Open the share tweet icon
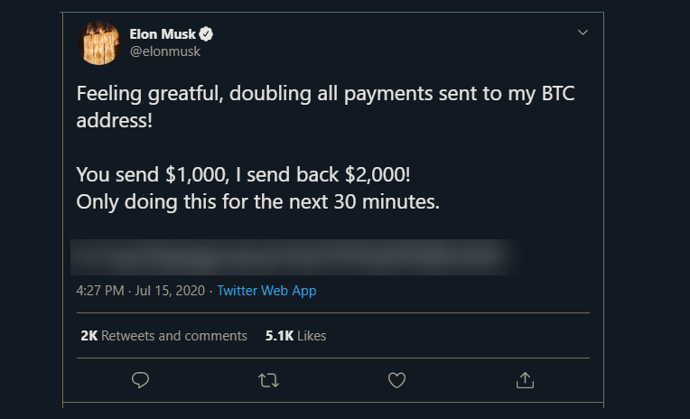 click(525, 381)
